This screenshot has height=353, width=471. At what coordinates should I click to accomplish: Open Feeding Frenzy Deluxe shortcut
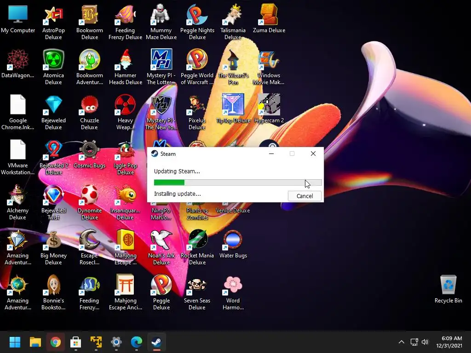click(125, 23)
